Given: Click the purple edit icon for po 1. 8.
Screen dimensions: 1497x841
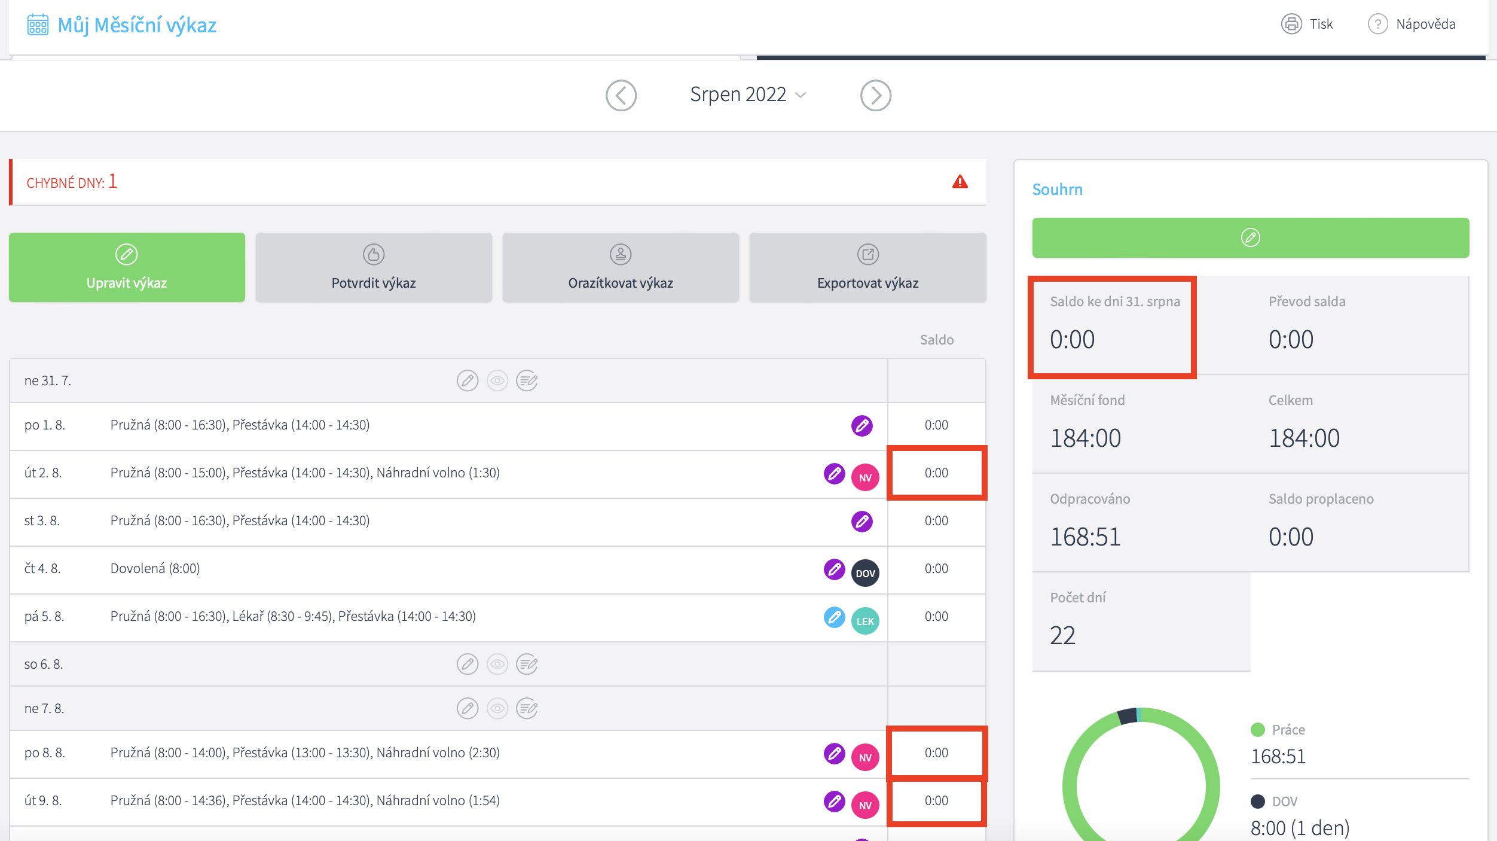Looking at the screenshot, I should [x=861, y=425].
